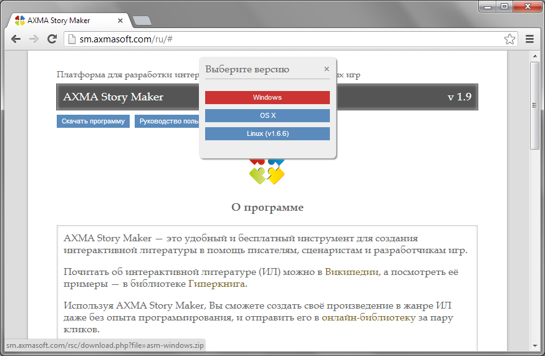Close the AXMA Story Maker tab
Viewport: 545px width, 356px height.
[x=120, y=21]
